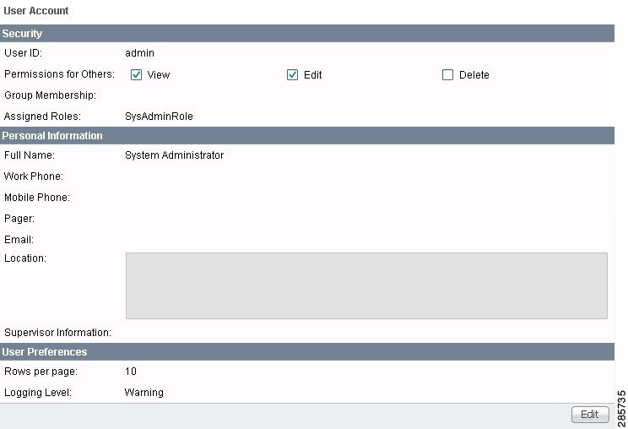628x429 pixels.
Task: Enable the Delete permission checkbox
Action: (x=448, y=74)
